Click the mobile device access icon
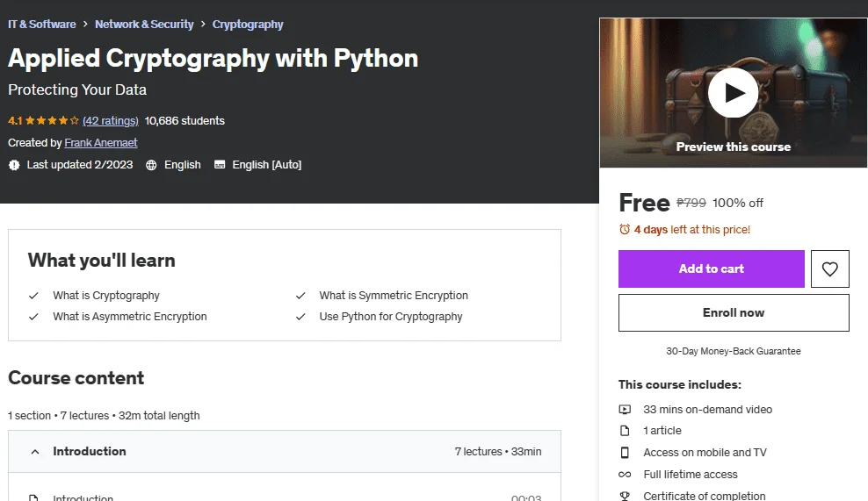868x501 pixels. (625, 453)
